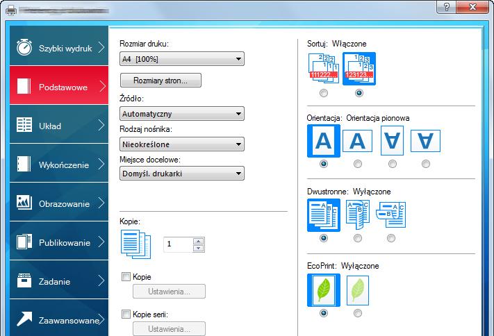Enable the Kopie checkbox
The image size is (494, 336).
pyautogui.click(x=126, y=277)
